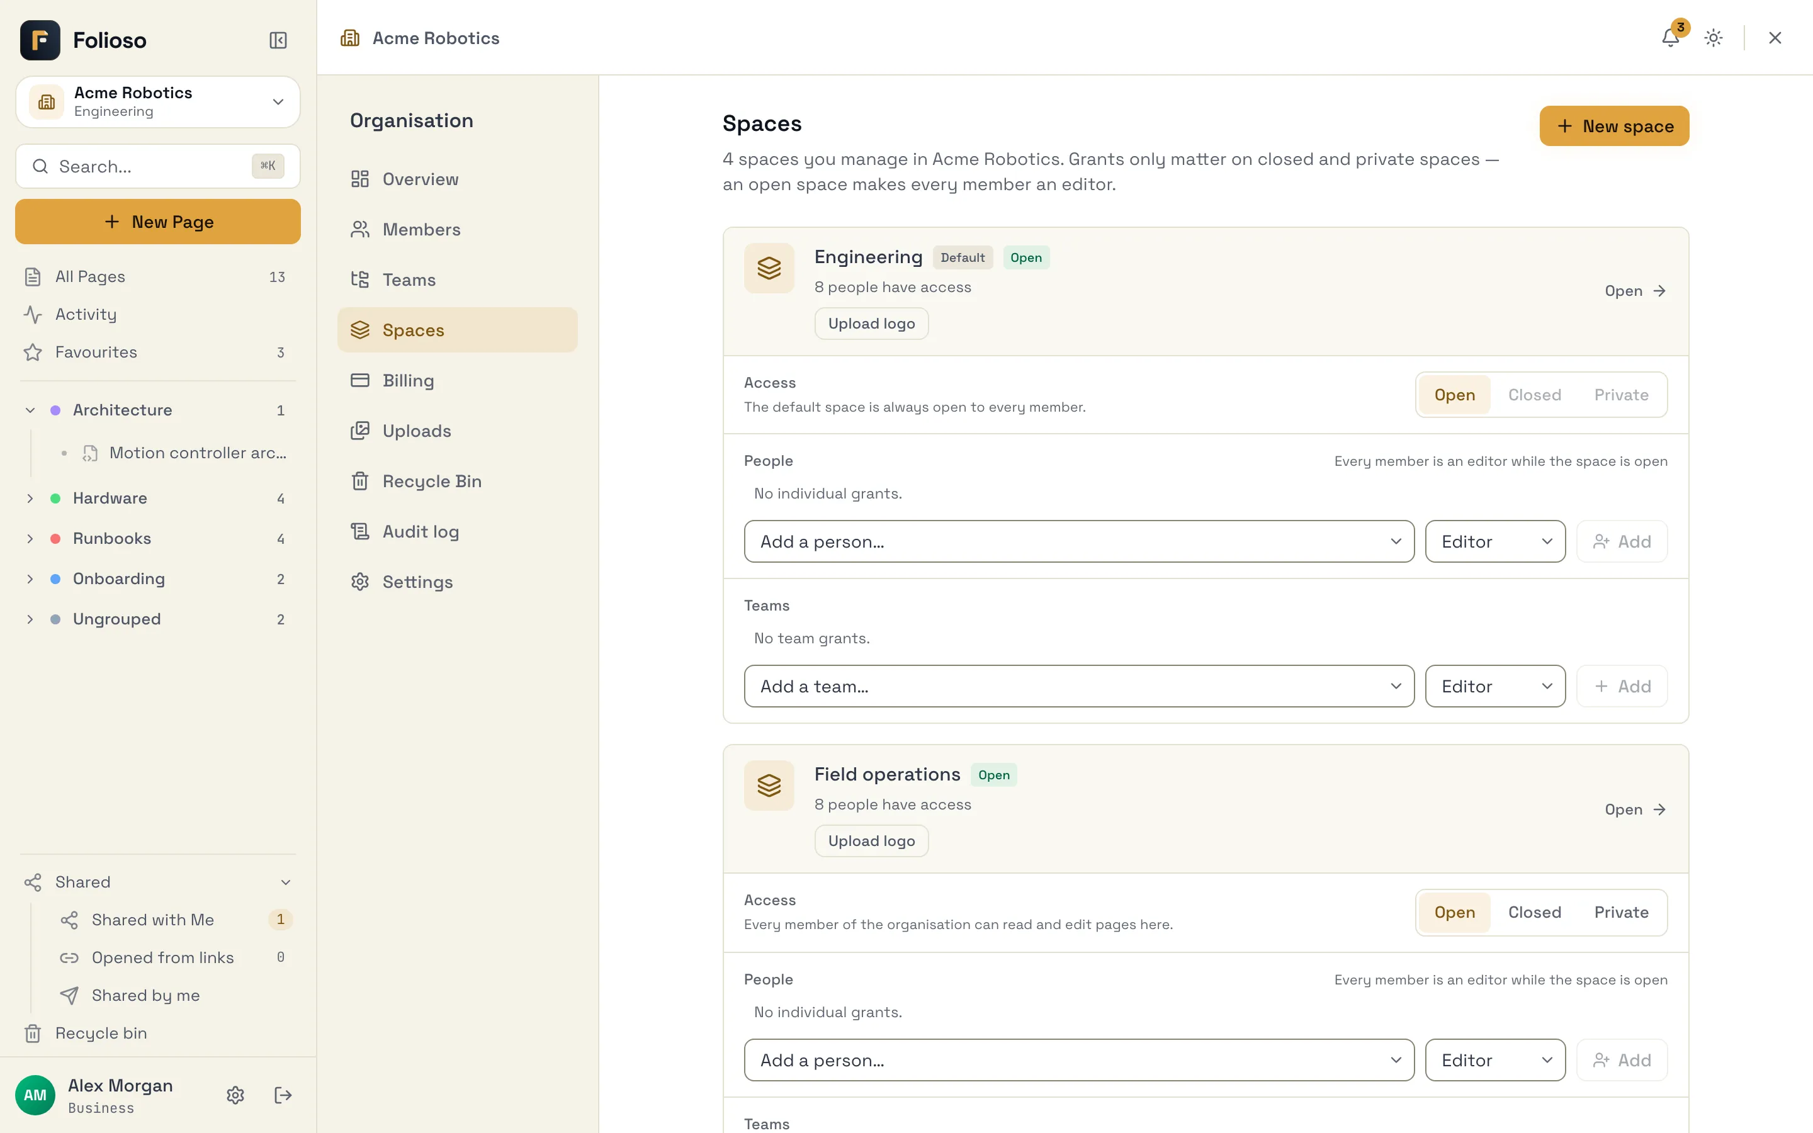Set Engineering access to Open
Image resolution: width=1813 pixels, height=1133 pixels.
point(1454,395)
